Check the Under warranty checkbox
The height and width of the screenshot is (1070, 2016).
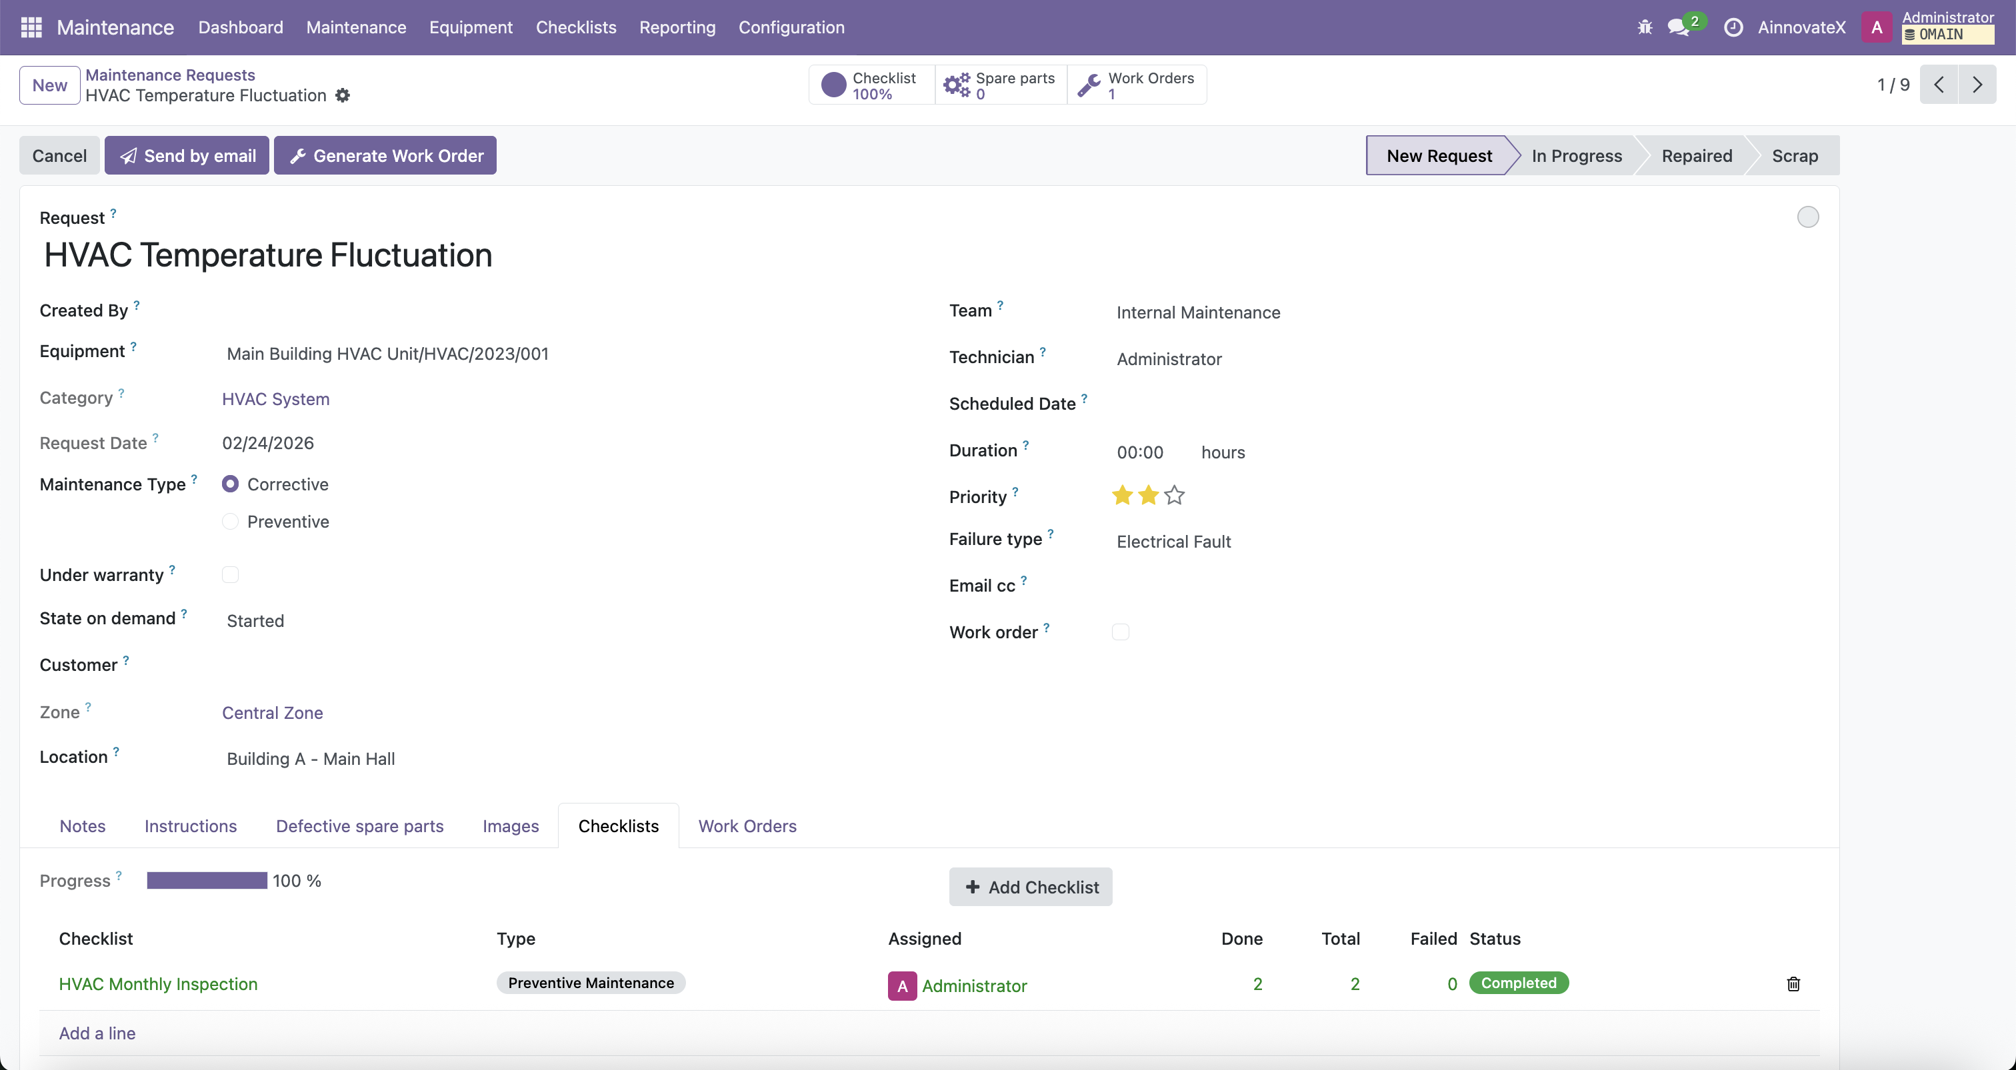coord(230,575)
